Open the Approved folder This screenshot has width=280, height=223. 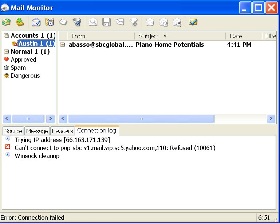tap(24, 59)
